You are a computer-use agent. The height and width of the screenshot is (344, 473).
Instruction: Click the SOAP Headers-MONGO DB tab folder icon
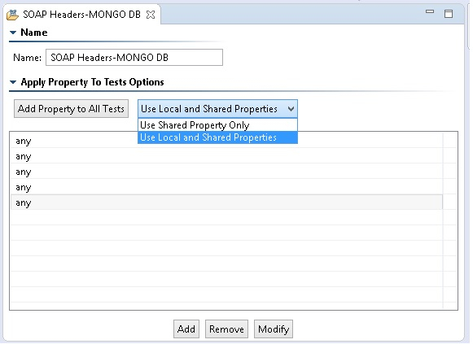click(x=12, y=15)
